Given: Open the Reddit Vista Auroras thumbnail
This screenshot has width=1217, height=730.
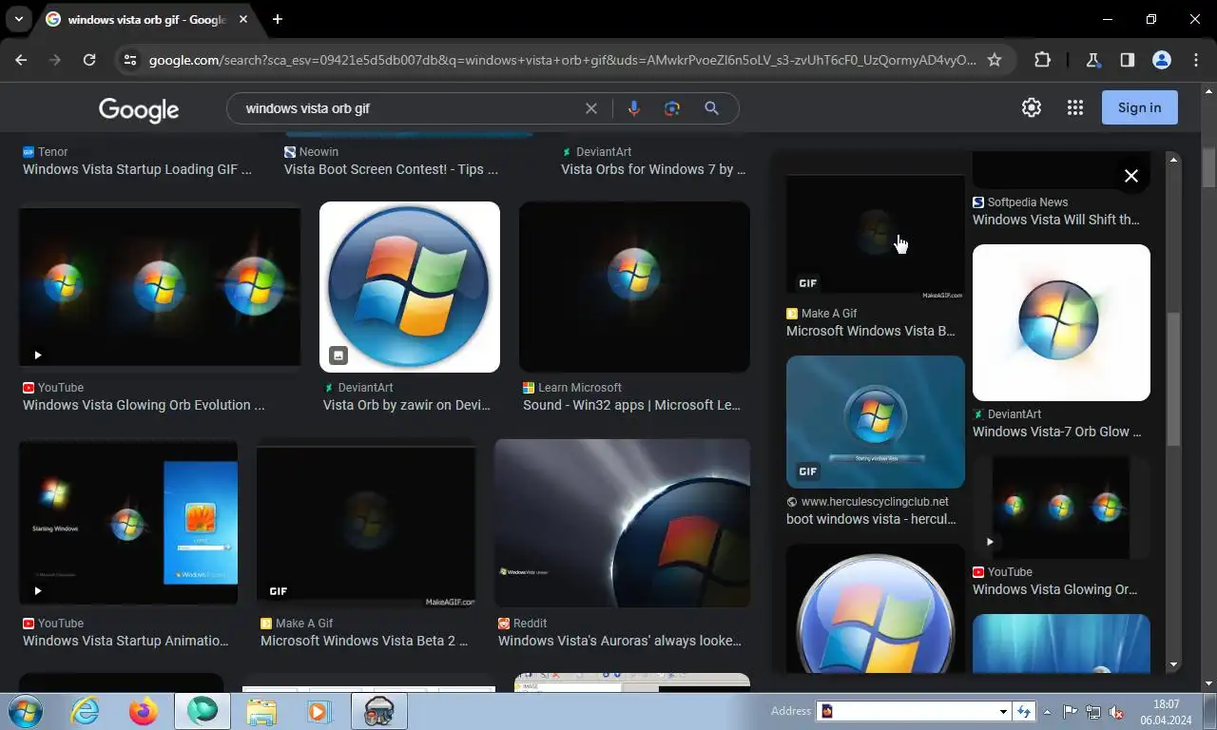Looking at the screenshot, I should click(622, 524).
